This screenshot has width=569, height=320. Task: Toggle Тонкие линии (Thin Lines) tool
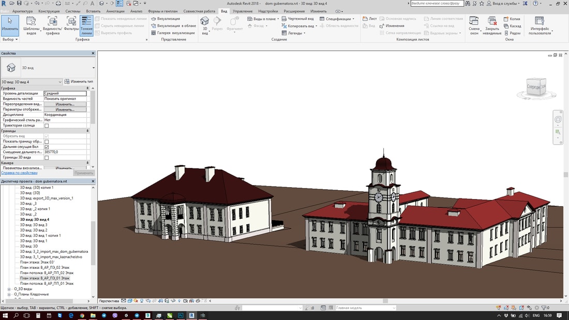pos(86,21)
